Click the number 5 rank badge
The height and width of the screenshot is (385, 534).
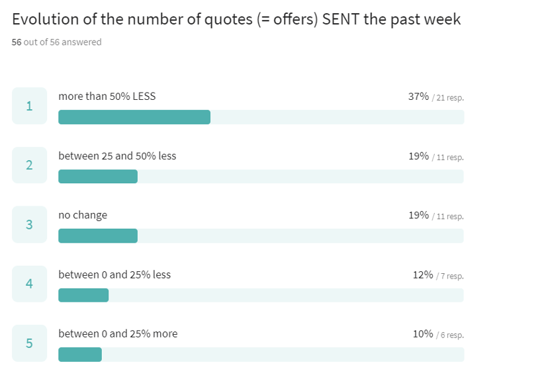click(29, 343)
